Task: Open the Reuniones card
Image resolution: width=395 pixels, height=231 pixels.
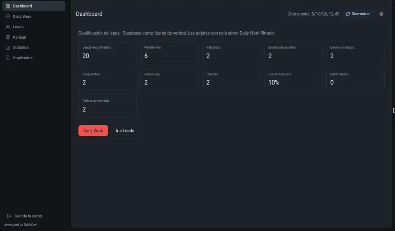Action: pos(169,79)
